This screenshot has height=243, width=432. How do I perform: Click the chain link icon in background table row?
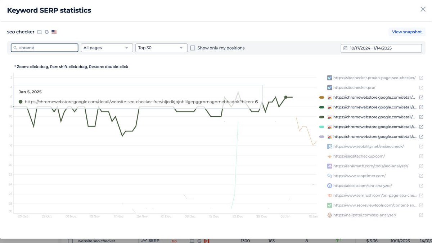174,241
